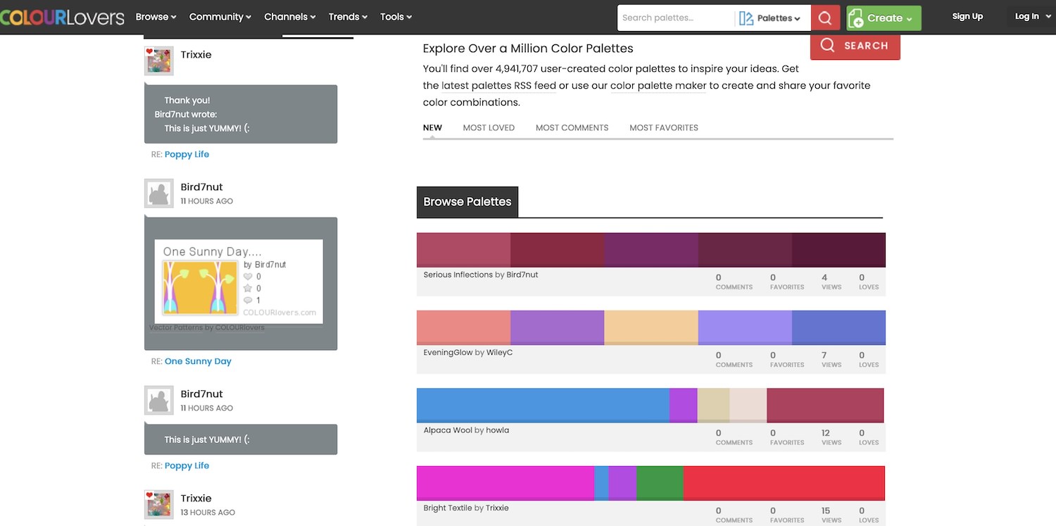Image resolution: width=1056 pixels, height=526 pixels.
Task: Open the Channels dropdown
Action: (290, 17)
